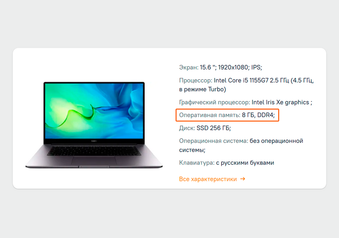Click the Графический процессор Intel Iris Xe line
The height and width of the screenshot is (238, 339).
[x=246, y=102]
